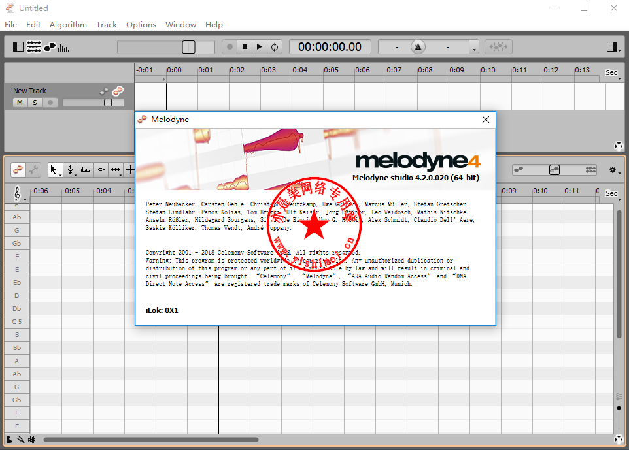
Task: Mute New Track with M button
Action: (x=20, y=103)
